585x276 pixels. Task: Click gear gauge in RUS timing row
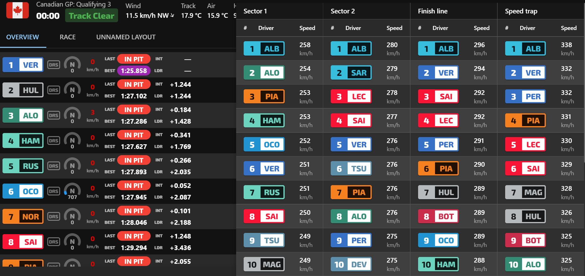72,166
